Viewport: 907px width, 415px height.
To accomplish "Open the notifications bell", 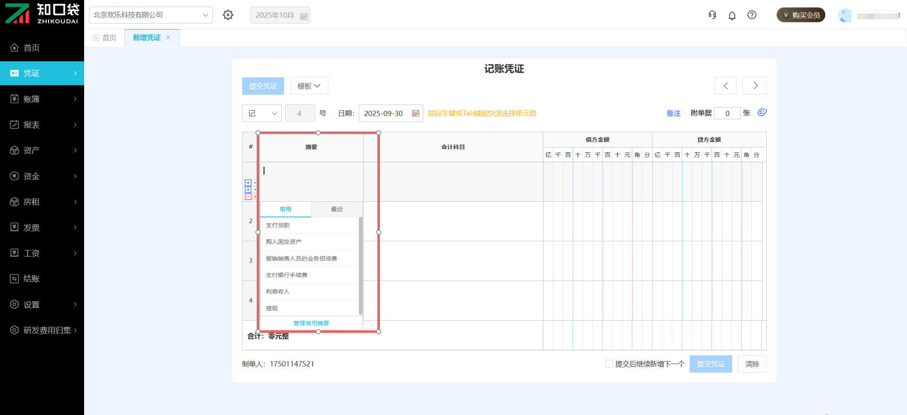I will click(x=732, y=16).
